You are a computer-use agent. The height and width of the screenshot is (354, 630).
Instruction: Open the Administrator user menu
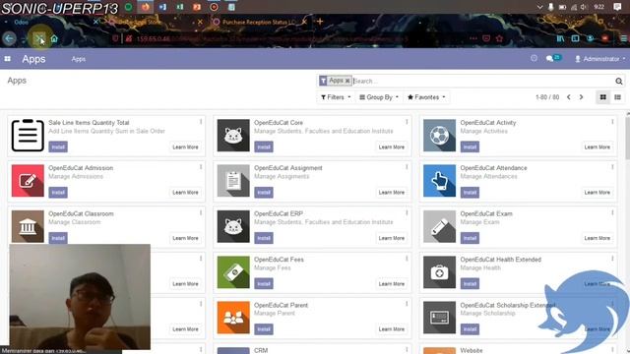[x=599, y=59]
